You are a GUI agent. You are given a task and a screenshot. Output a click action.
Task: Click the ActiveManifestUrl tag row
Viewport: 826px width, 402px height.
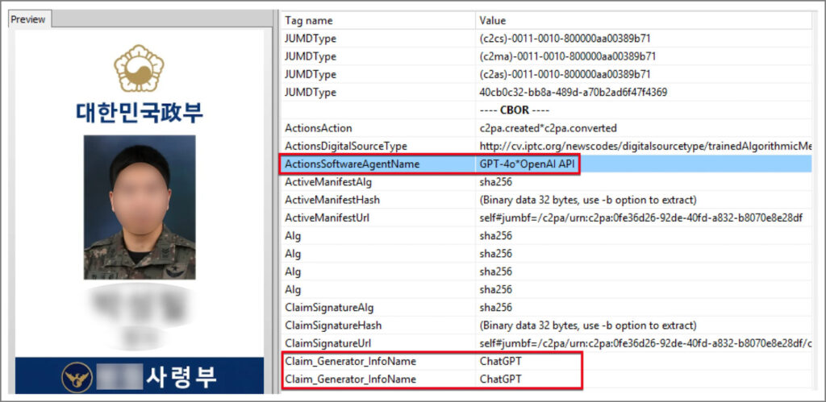(327, 218)
